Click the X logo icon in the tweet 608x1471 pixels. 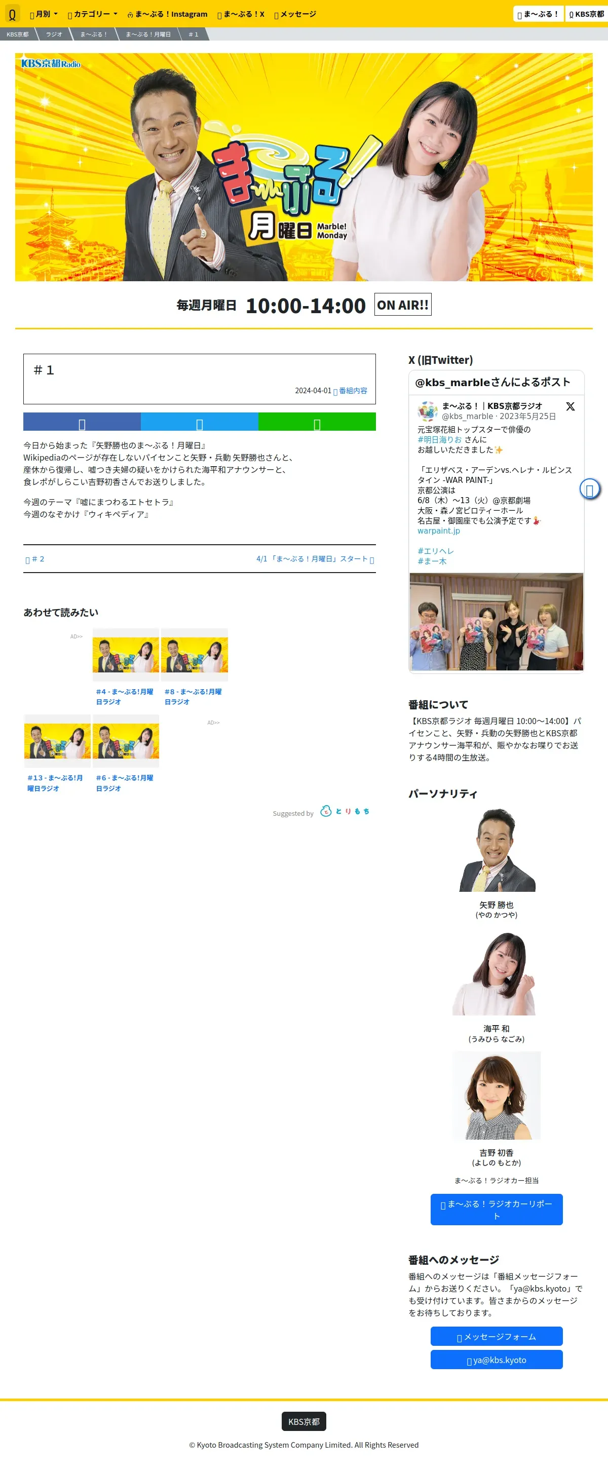[571, 406]
